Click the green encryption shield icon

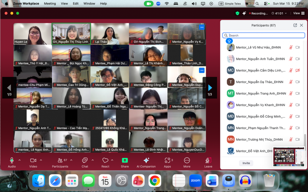coord(237,13)
